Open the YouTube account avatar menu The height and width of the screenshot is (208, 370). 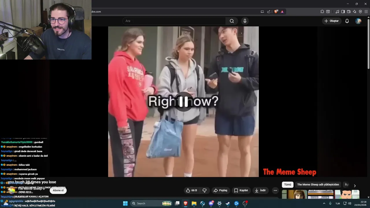click(358, 21)
